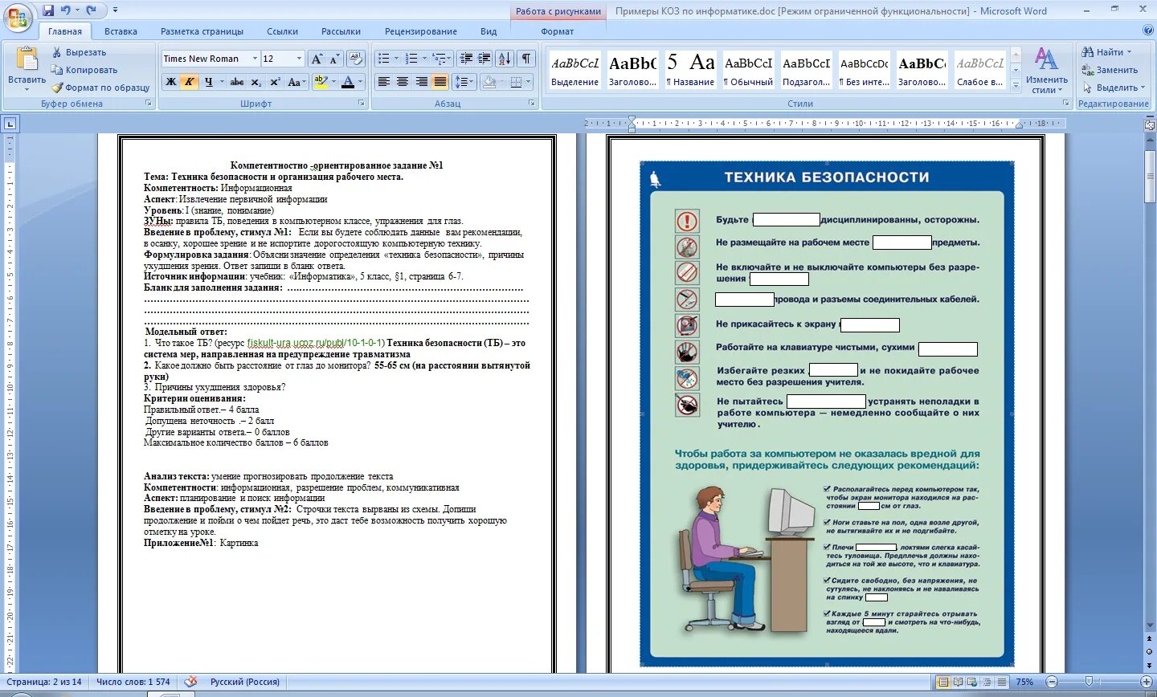Apply strikethrough formatting (abc icon)

coord(236,82)
